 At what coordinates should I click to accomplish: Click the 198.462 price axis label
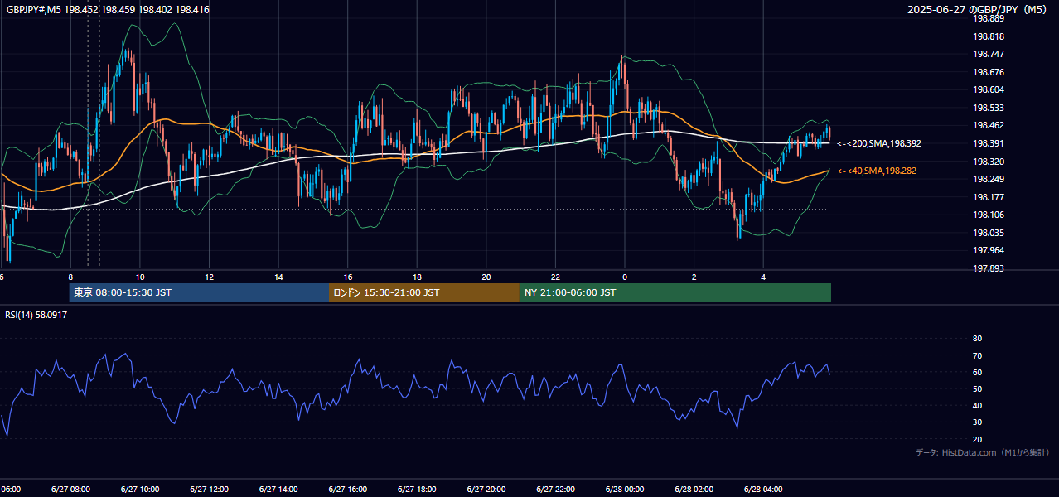[989, 125]
